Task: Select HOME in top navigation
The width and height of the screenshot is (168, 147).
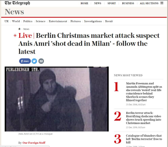Action: [x=84, y=3]
